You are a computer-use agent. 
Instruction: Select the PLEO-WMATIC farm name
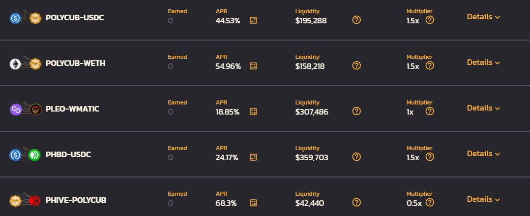pyautogui.click(x=72, y=109)
